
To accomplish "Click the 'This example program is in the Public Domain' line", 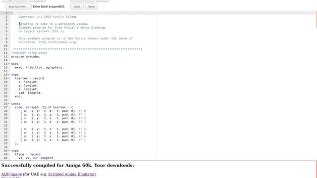I will (x=76, y=39).
